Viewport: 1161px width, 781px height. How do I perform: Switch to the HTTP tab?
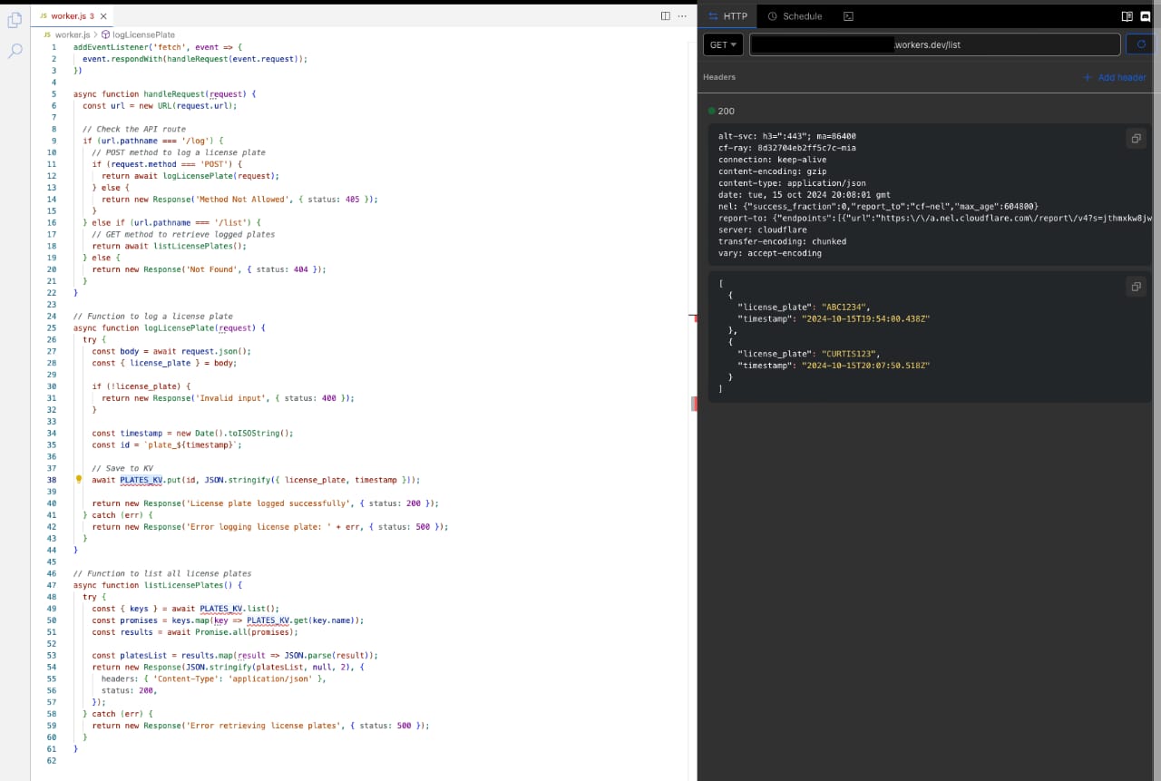pyautogui.click(x=728, y=16)
